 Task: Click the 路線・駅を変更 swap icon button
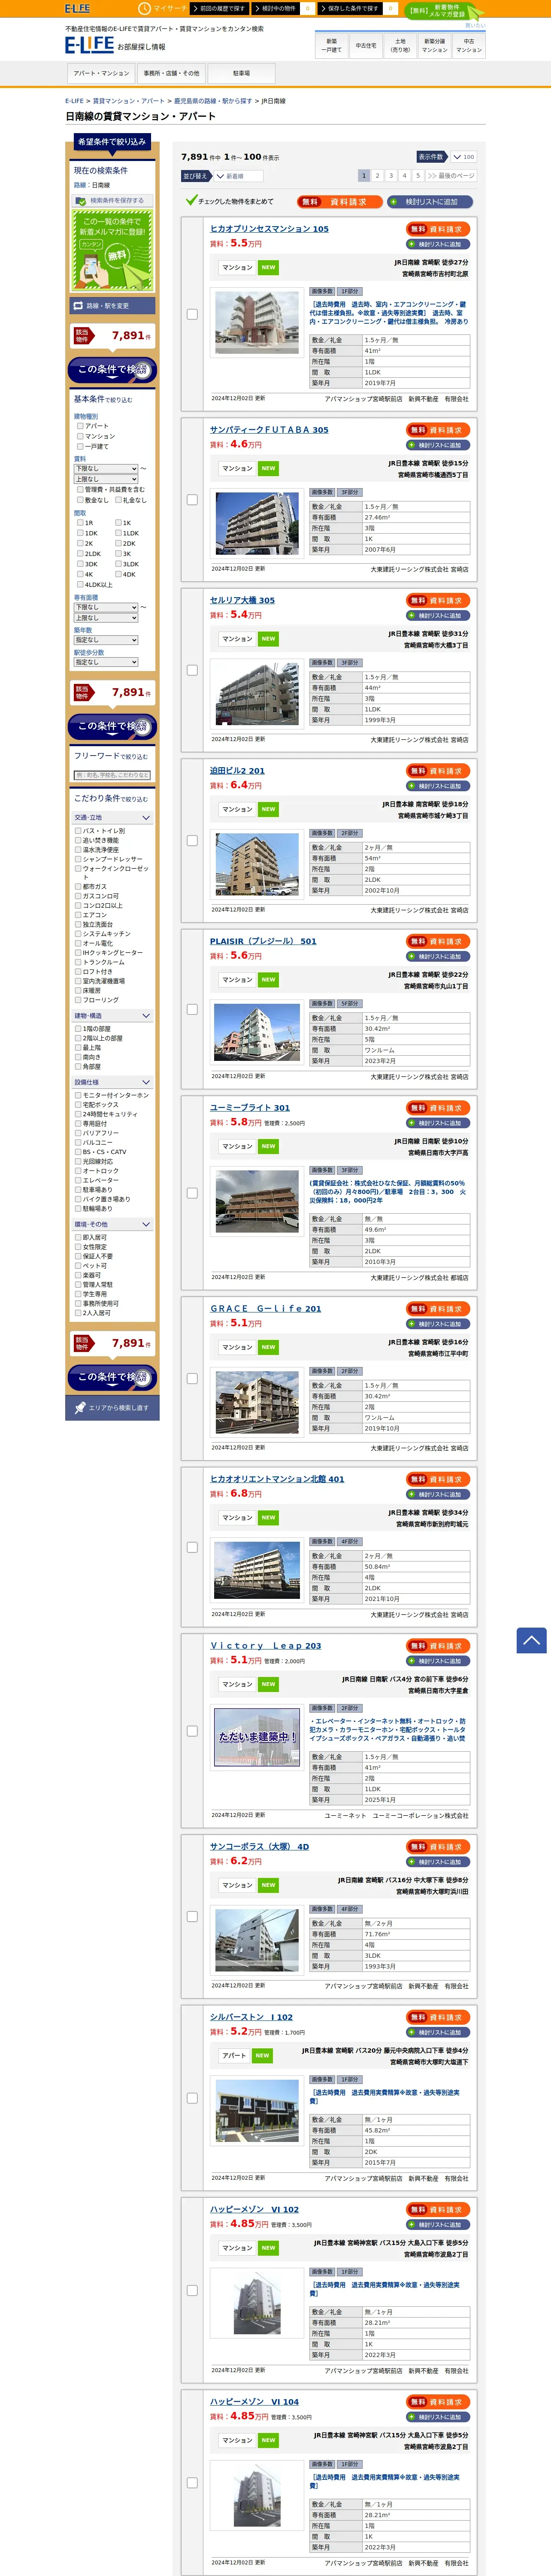[112, 306]
